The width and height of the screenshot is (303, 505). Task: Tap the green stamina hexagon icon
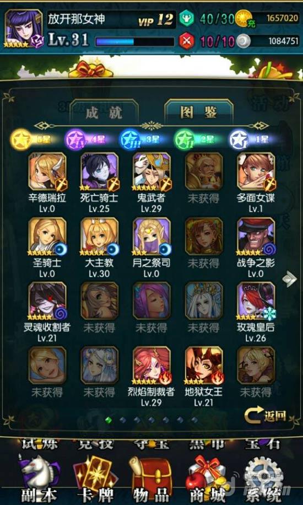(186, 18)
